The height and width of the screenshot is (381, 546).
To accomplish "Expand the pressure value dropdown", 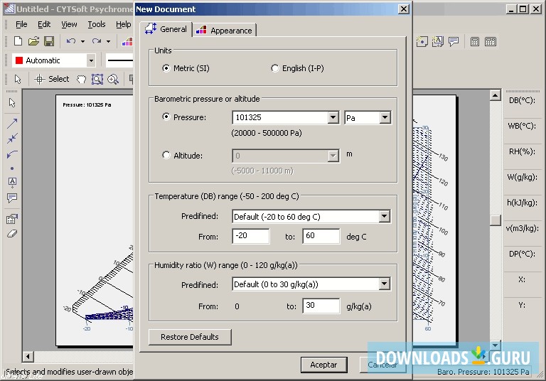I will (x=333, y=117).
